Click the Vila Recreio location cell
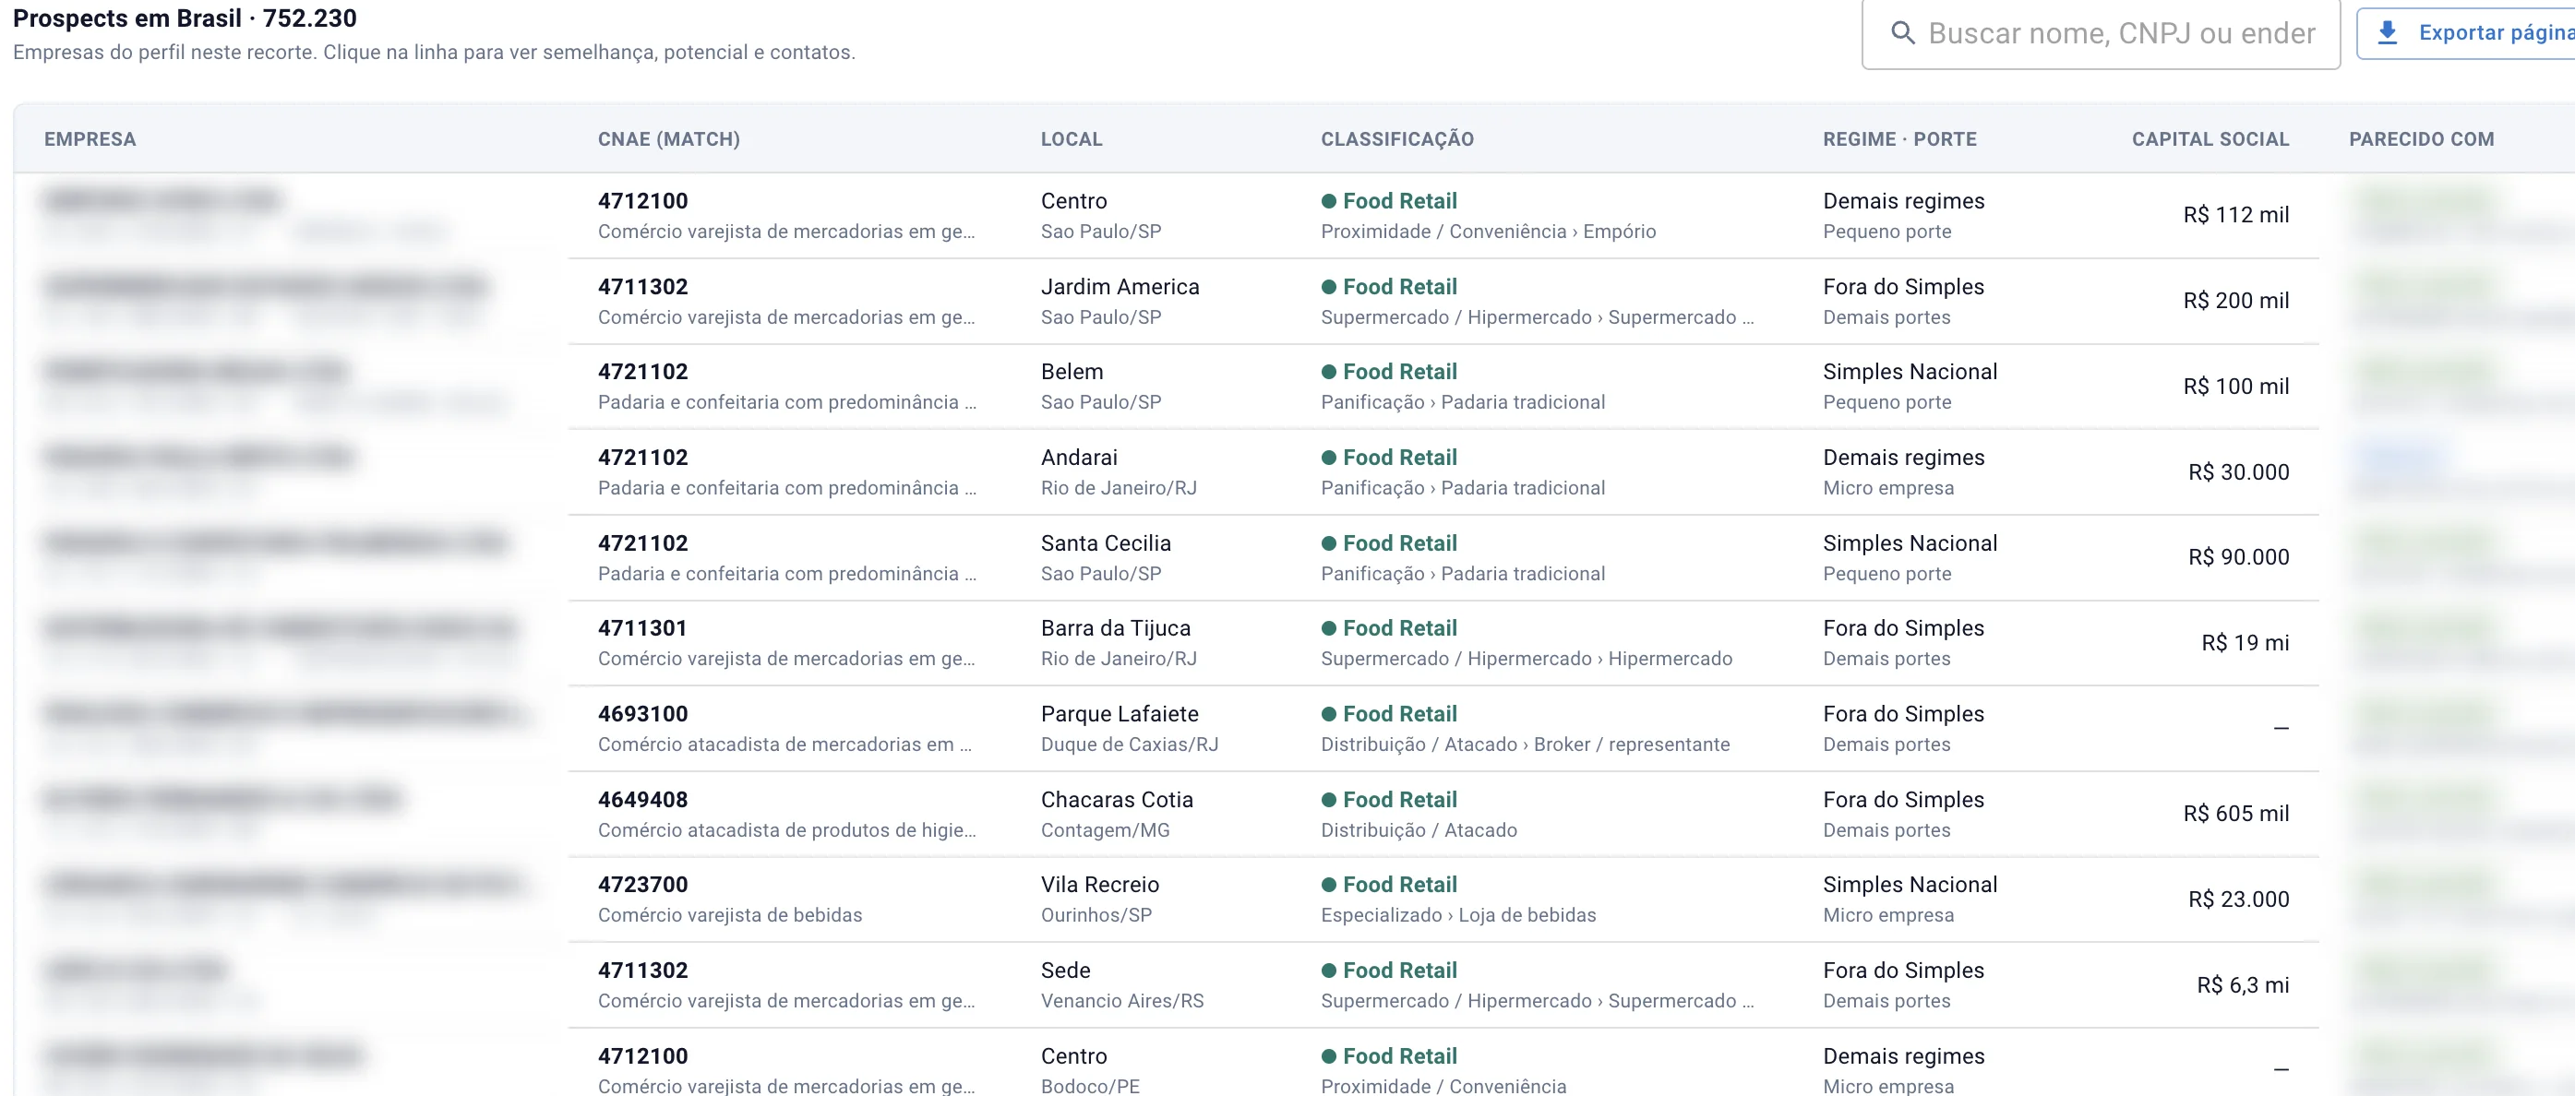Image resolution: width=2575 pixels, height=1096 pixels. tap(1099, 899)
